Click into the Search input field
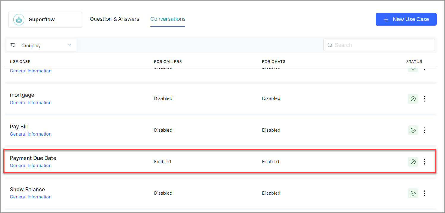Screen dimensions: 445x213 [382, 45]
